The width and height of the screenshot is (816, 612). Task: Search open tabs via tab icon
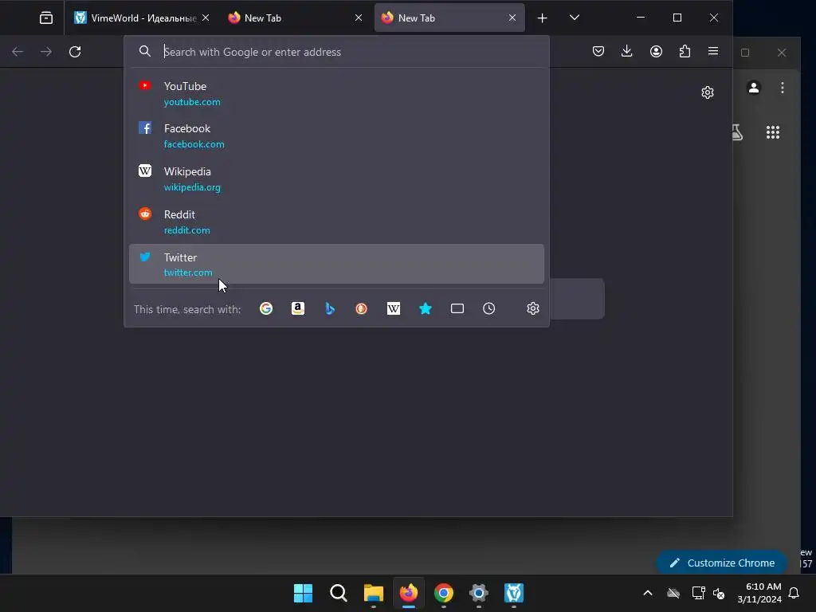tap(457, 308)
